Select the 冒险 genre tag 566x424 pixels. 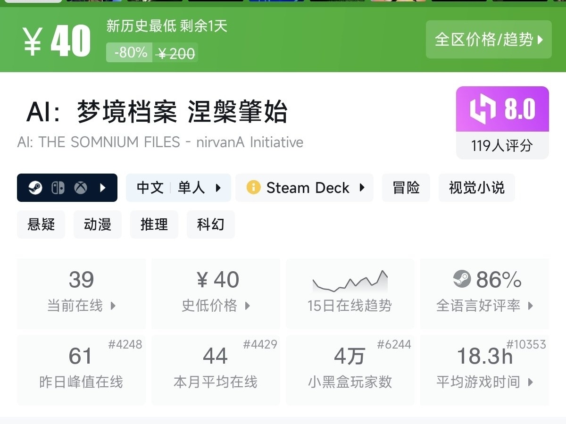406,188
